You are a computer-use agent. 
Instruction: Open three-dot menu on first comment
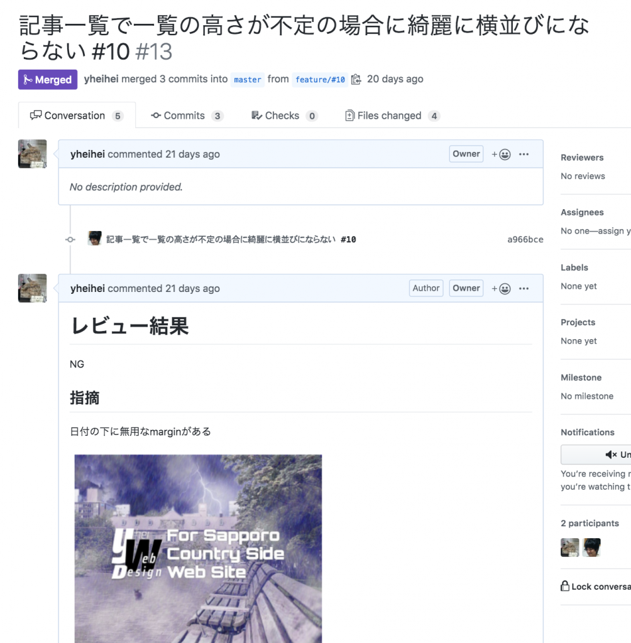[x=524, y=154]
